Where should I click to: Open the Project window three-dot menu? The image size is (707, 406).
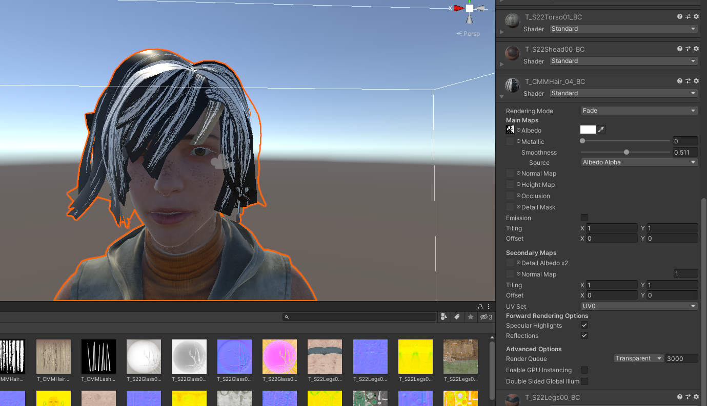tap(488, 306)
